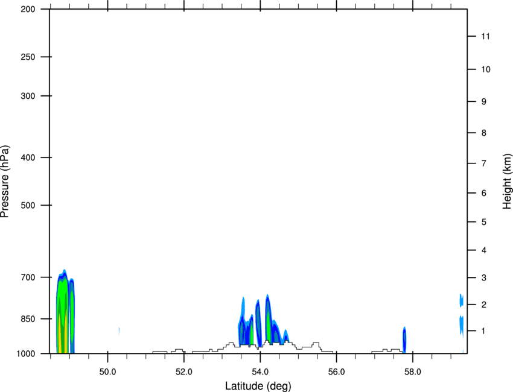Pick the 8 km height label
Screen dimensions: 513x392
click(x=484, y=133)
